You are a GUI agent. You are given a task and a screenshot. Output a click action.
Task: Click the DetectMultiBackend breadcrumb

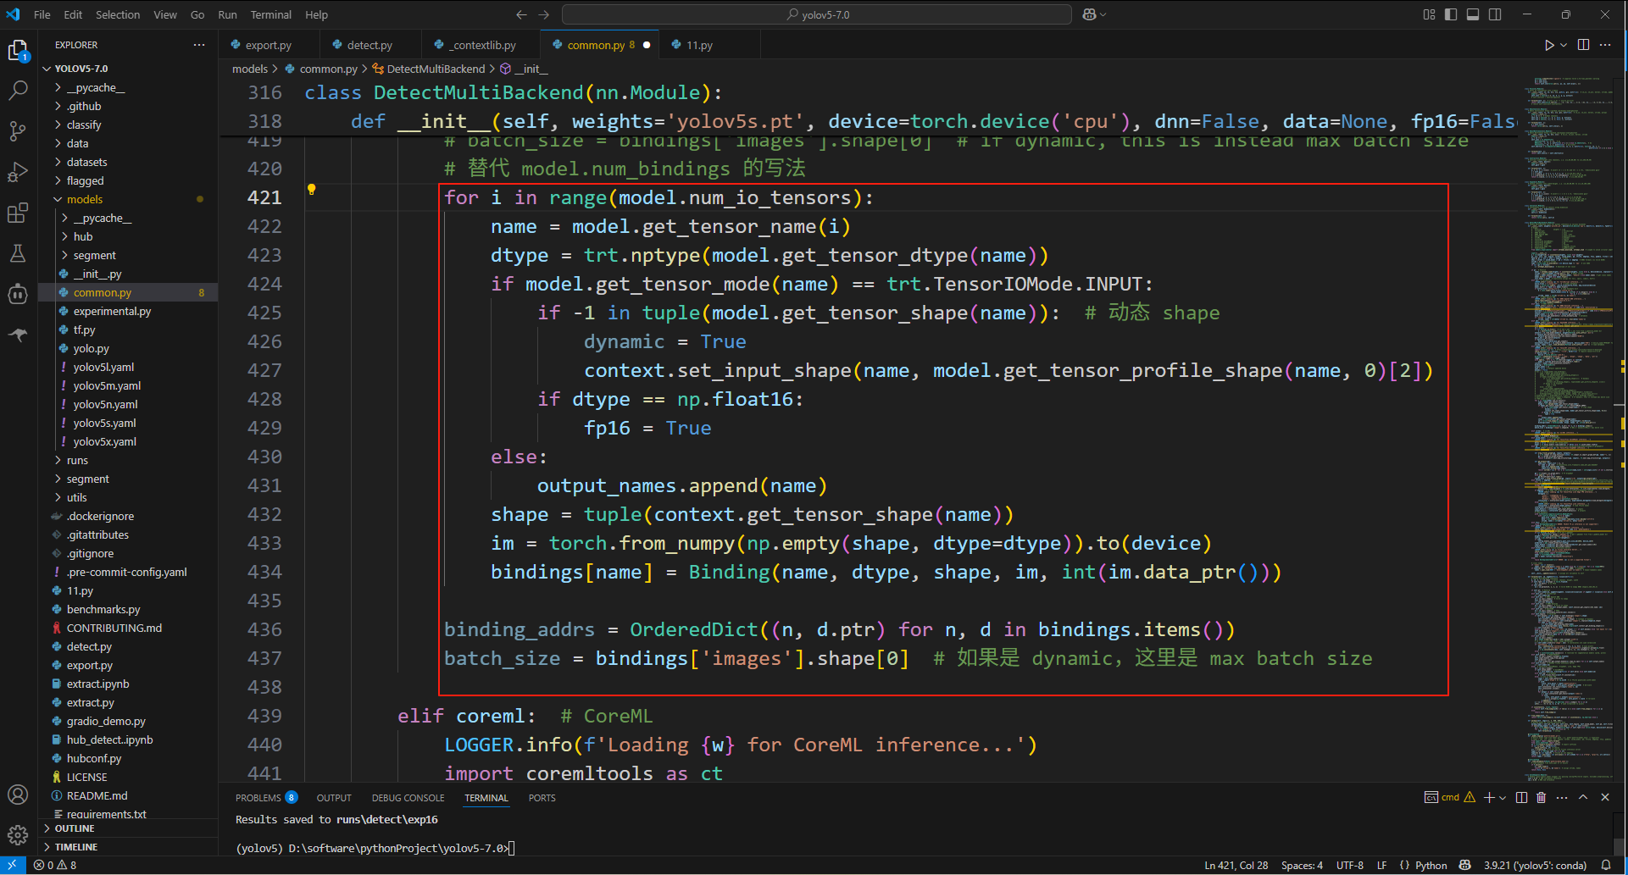(x=436, y=69)
